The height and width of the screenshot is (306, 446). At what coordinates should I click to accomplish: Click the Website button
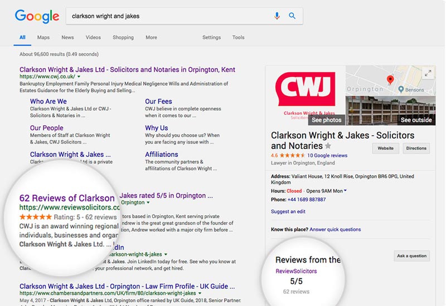(x=385, y=148)
